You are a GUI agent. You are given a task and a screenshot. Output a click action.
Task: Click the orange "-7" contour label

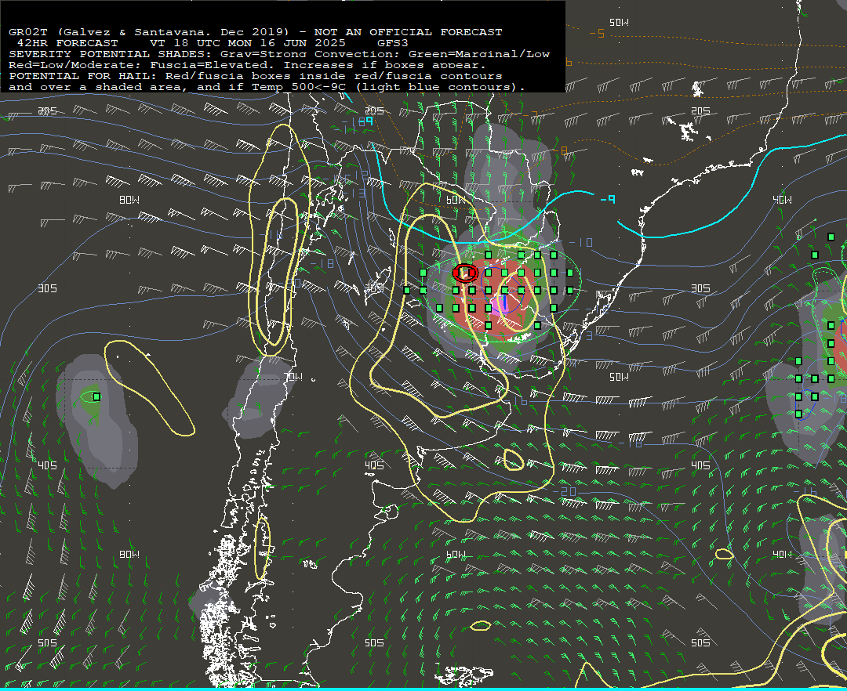pos(531,115)
